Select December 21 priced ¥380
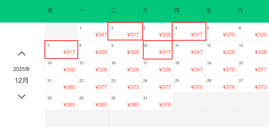The width and height of the screenshot is (269, 127). point(61,84)
